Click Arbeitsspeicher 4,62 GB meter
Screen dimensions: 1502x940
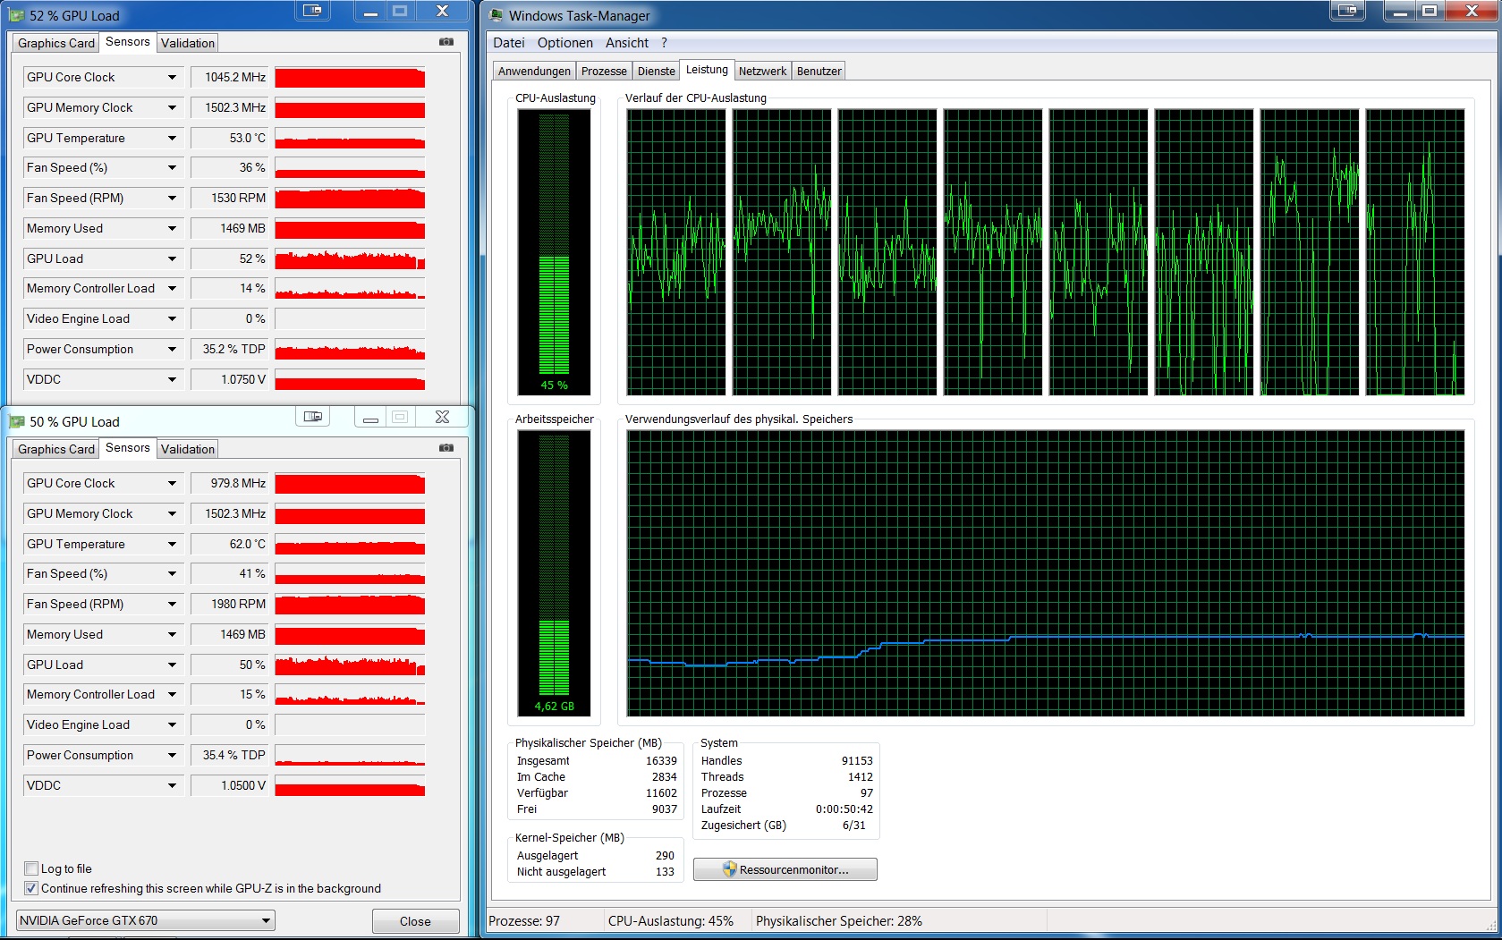point(554,573)
